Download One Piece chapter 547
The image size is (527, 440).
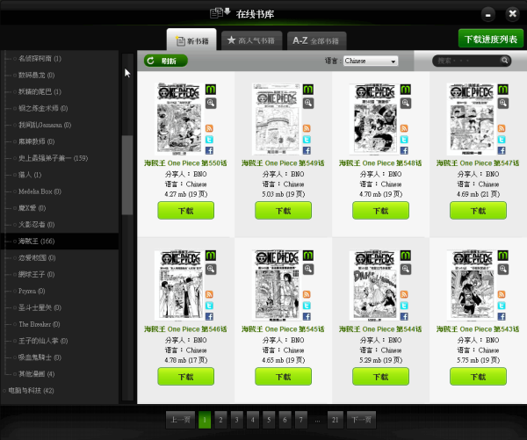[479, 211]
